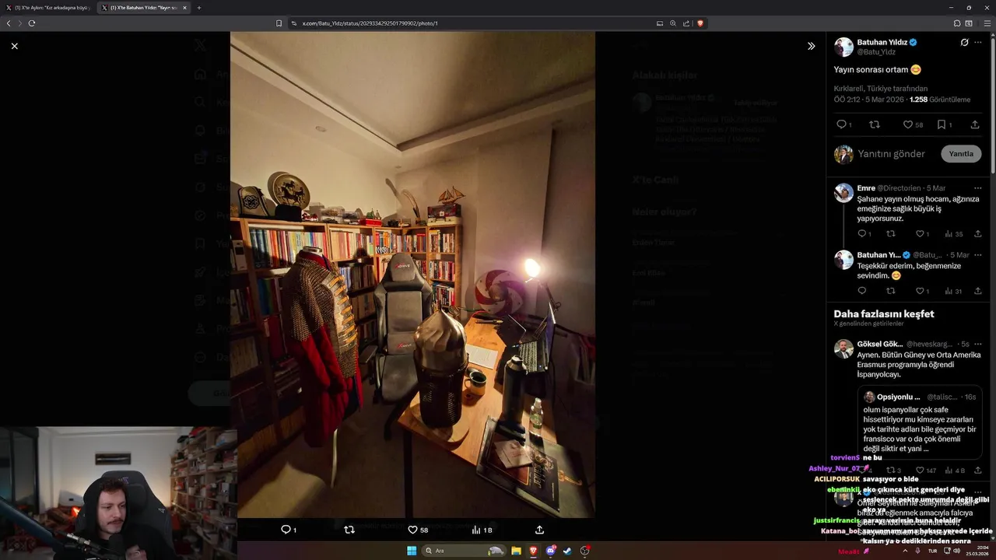
Task: Open the TUR keyboard language selector
Action: pyautogui.click(x=932, y=551)
